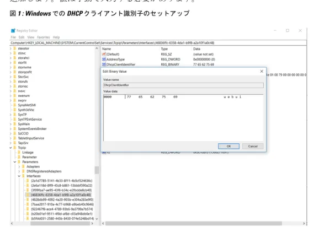Click the Value data hex editing area
Image resolution: width=313 pixels, height=227 pixels.
(x=183, y=117)
